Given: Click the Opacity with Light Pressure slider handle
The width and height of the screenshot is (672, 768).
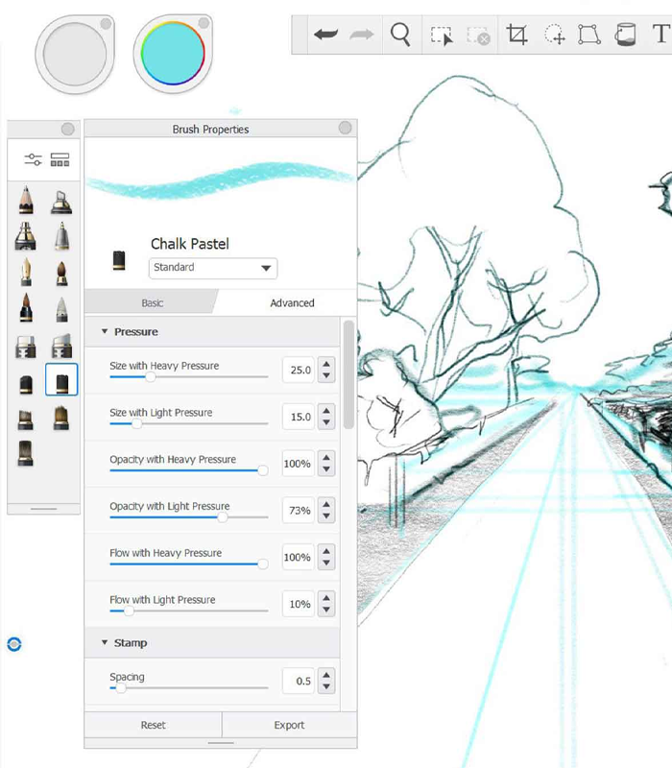Looking at the screenshot, I should 223,517.
